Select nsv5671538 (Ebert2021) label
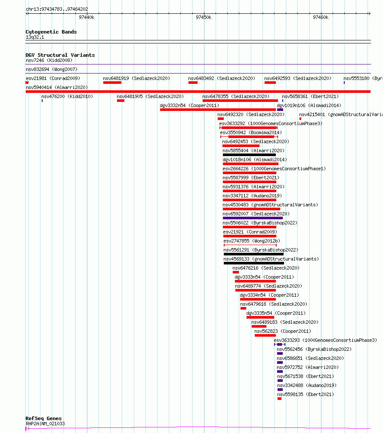The width and height of the screenshot is (383, 433). pyautogui.click(x=306, y=376)
